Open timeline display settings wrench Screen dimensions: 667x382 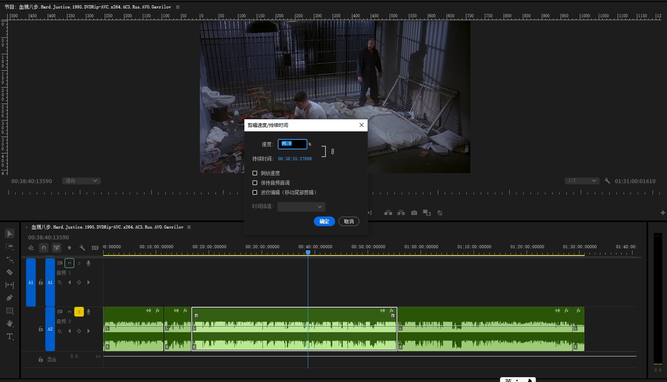coord(82,248)
